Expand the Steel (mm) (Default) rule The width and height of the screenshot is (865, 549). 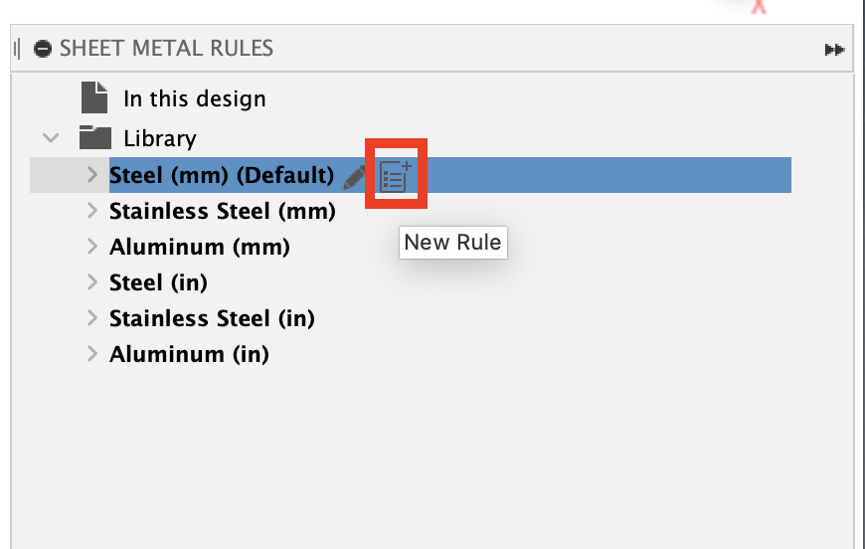coord(92,175)
